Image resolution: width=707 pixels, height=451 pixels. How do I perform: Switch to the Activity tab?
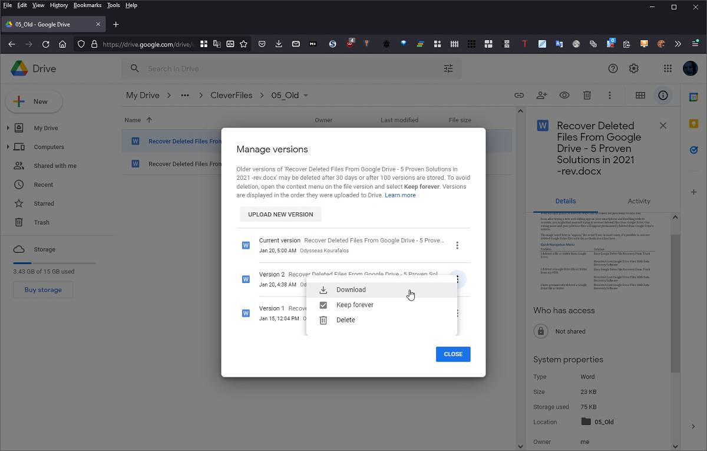(x=639, y=201)
